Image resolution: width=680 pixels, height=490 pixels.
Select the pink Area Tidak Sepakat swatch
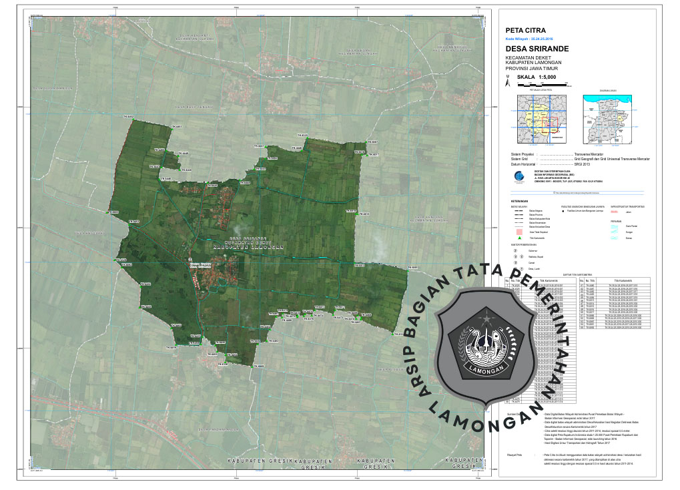coord(518,231)
